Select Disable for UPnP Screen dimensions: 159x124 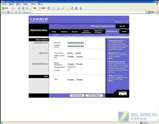[x=76, y=79]
